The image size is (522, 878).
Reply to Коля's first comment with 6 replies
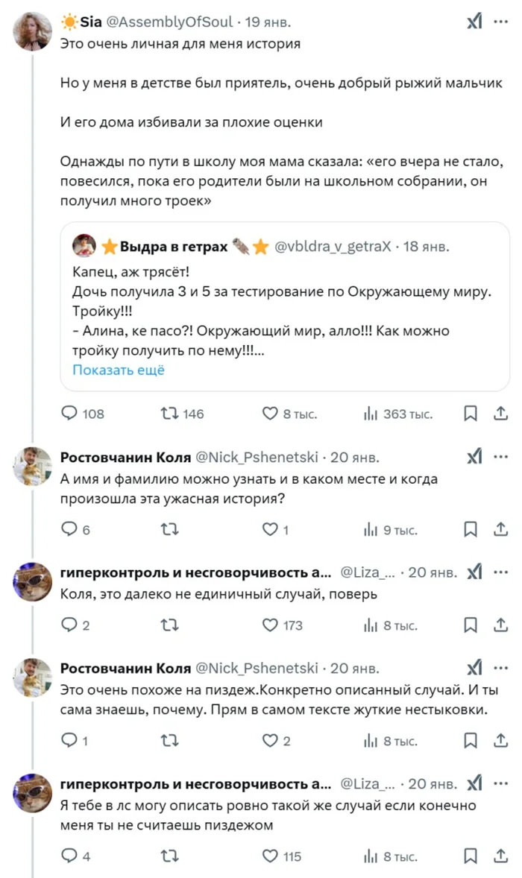(x=69, y=530)
